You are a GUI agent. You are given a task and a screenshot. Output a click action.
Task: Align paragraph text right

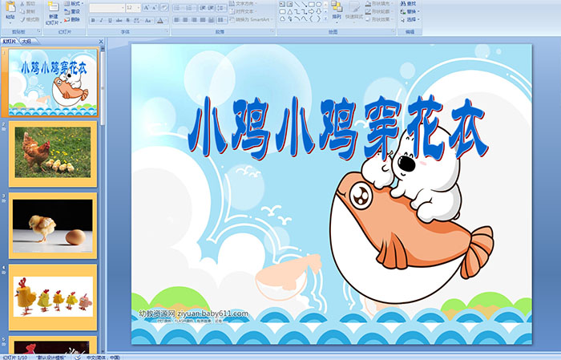(194, 20)
